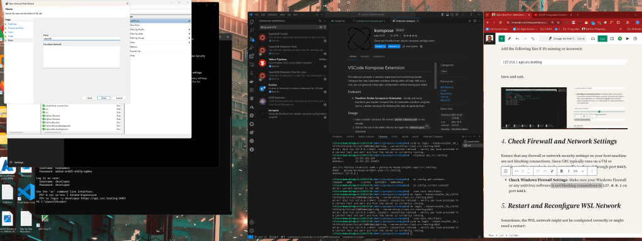Click VS Code command center search bar
The height and width of the screenshot is (241, 642).
[371, 14]
